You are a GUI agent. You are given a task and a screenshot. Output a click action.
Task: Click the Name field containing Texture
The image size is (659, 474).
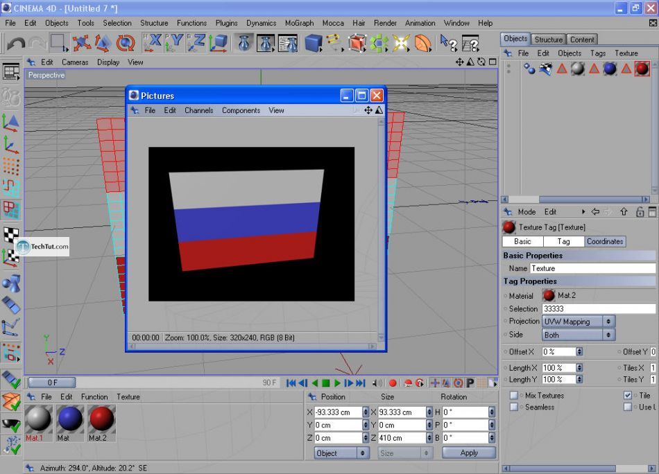coord(592,268)
